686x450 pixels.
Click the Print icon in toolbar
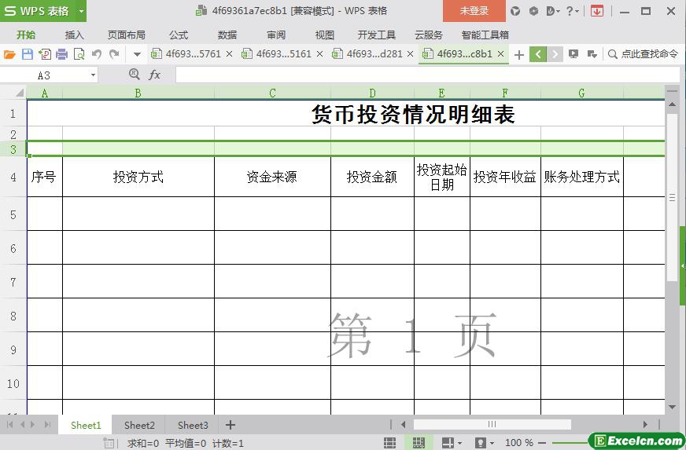tap(62, 54)
